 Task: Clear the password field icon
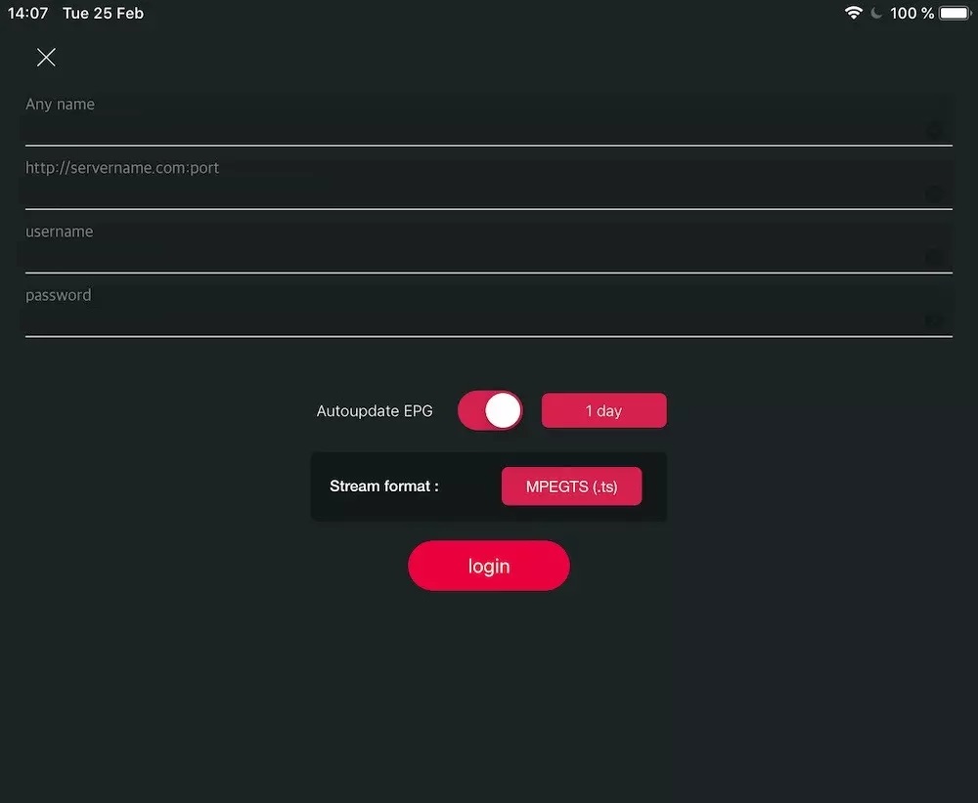coord(934,320)
